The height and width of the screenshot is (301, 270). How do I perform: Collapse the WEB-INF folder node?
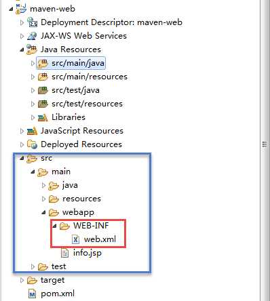pyautogui.click(x=54, y=226)
